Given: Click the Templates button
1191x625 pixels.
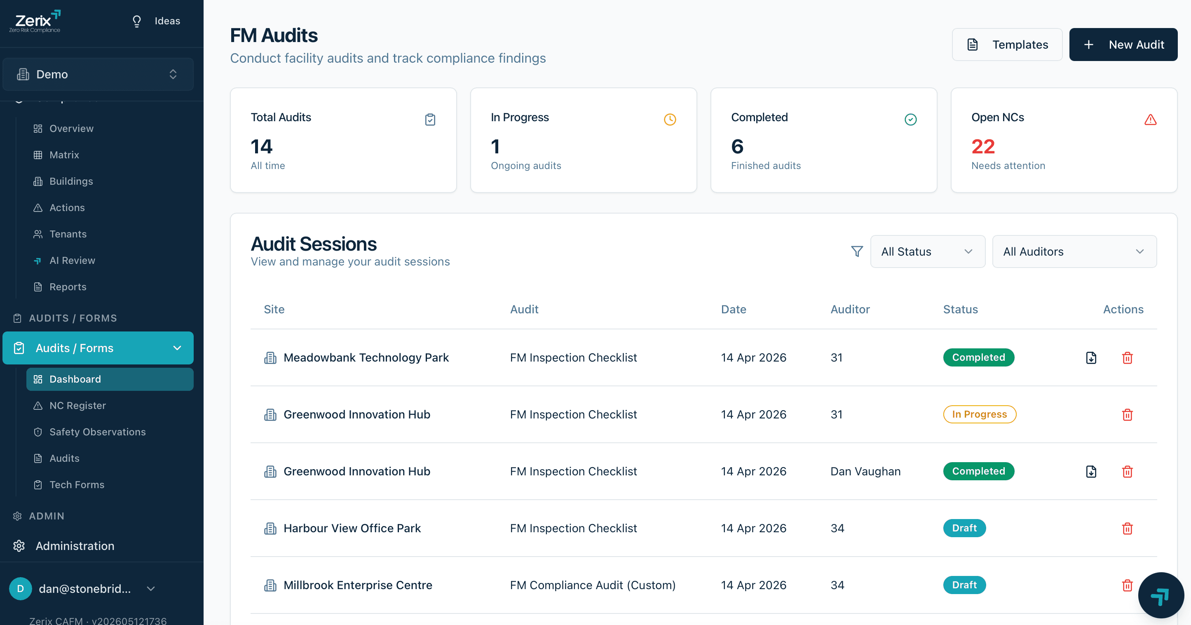Looking at the screenshot, I should [x=1007, y=45].
